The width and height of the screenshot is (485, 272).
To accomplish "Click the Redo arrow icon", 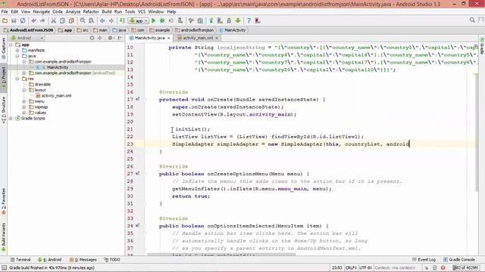I will [42, 20].
